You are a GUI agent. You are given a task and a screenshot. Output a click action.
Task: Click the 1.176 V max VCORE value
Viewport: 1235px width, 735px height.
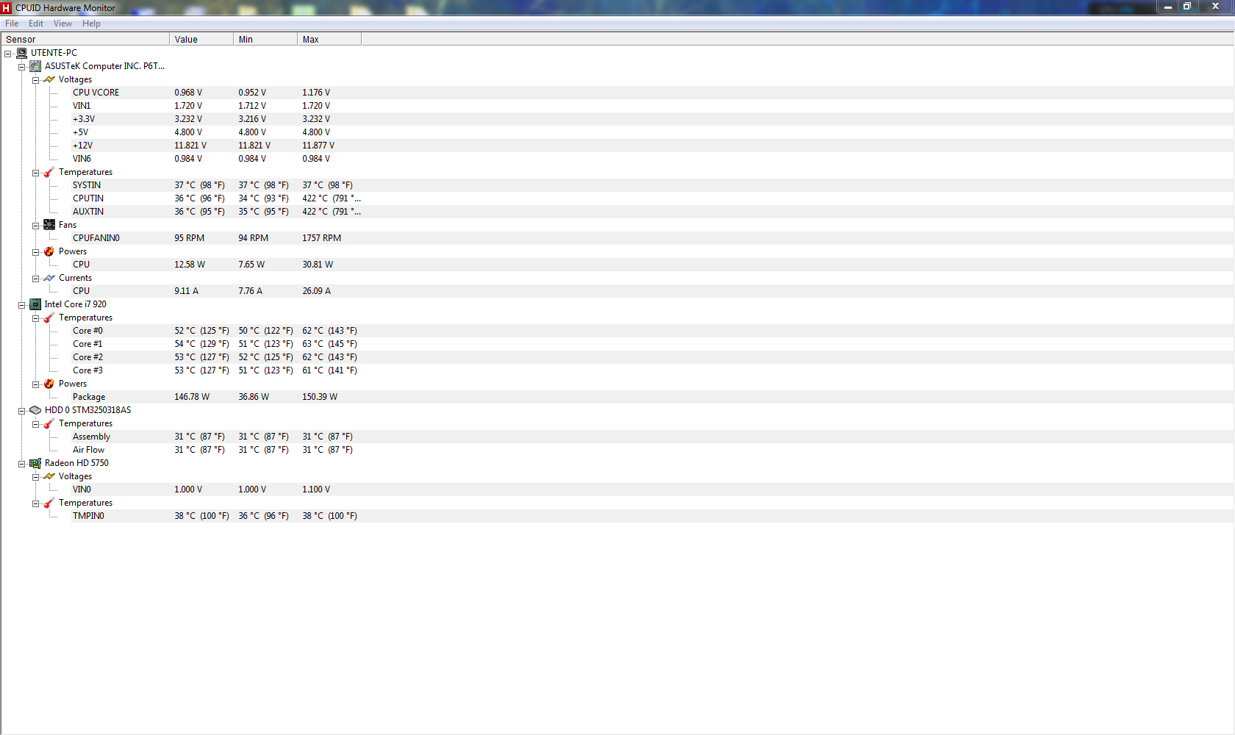[x=316, y=93]
